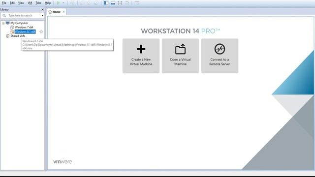Image resolution: width=315 pixels, height=177 pixels.
Task: Click Open a Virtual Machine tile
Action: click(181, 56)
